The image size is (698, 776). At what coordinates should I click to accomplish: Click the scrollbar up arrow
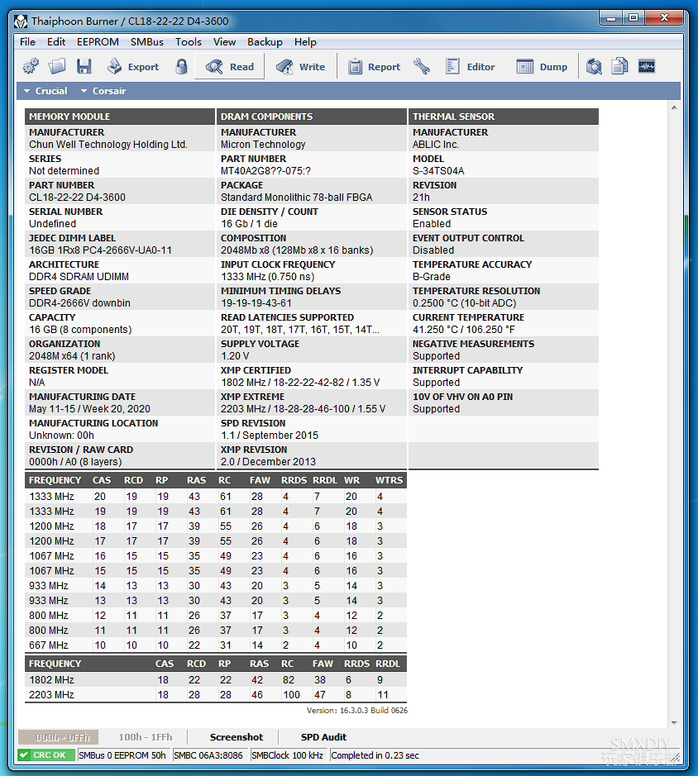point(674,108)
